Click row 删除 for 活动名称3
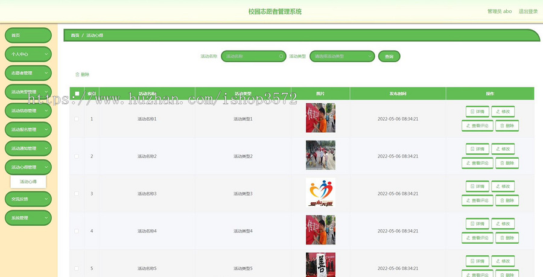The width and height of the screenshot is (543, 277). tap(507, 200)
